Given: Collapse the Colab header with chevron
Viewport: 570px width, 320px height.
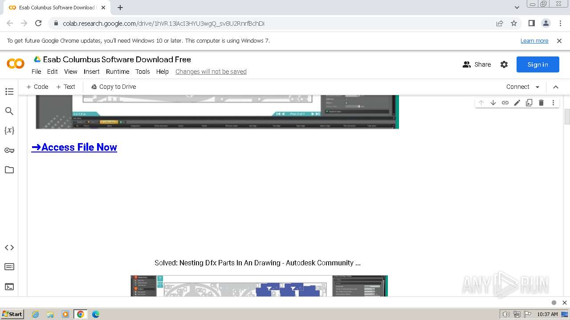Looking at the screenshot, I should (x=556, y=87).
